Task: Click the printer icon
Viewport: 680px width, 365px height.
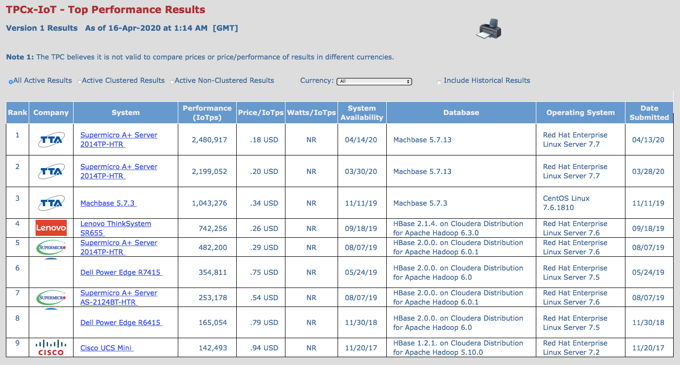Action: point(488,29)
